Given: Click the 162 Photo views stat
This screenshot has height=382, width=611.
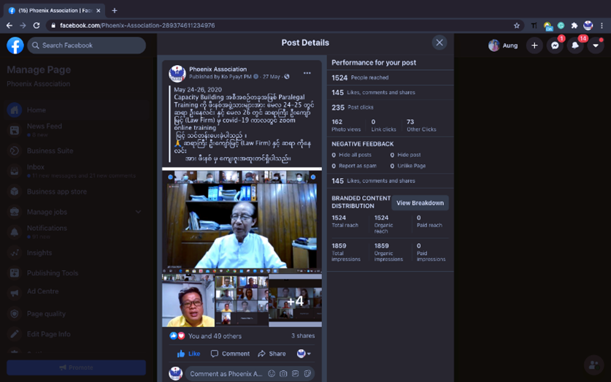Looking at the screenshot, I should [346, 125].
